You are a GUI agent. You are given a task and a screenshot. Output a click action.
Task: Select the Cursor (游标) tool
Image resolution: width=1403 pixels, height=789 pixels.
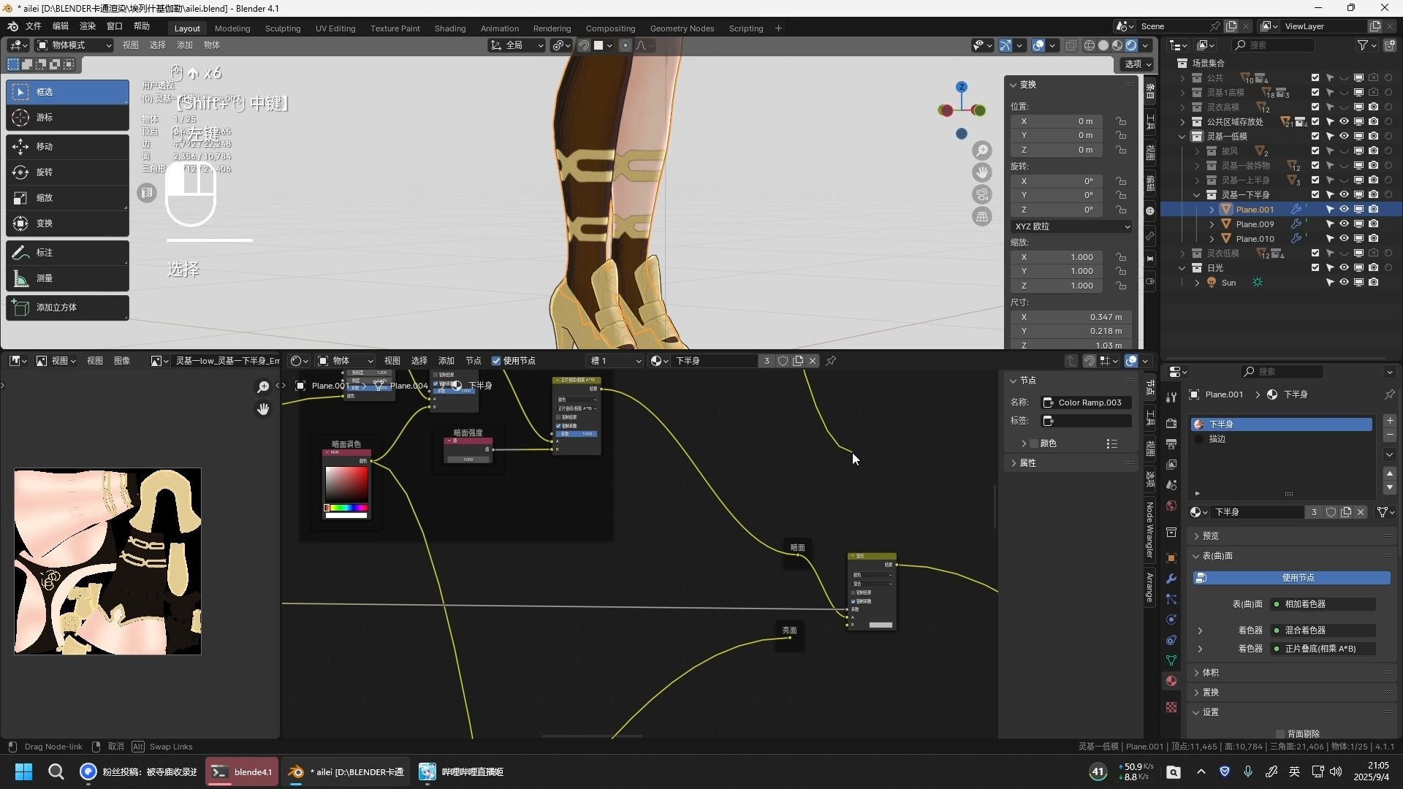tap(67, 118)
